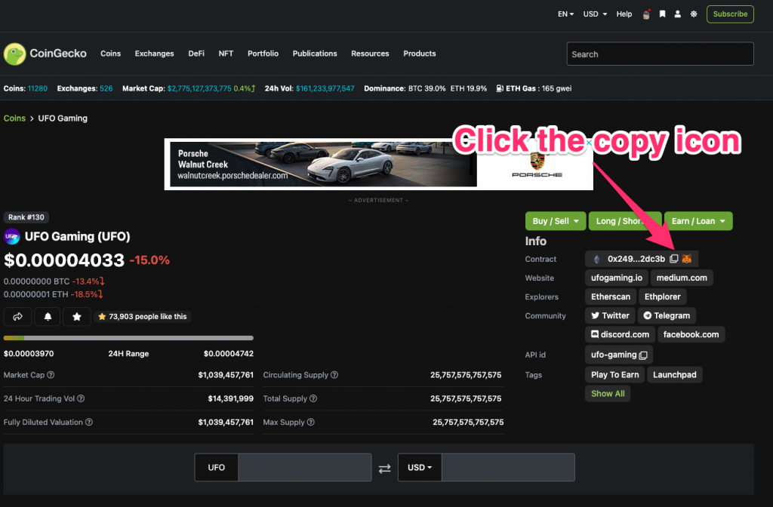
Task: Open the Resources menu
Action: (370, 54)
